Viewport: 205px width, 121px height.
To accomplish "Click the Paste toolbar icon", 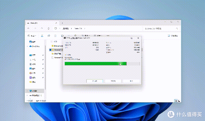I will (56, 36).
